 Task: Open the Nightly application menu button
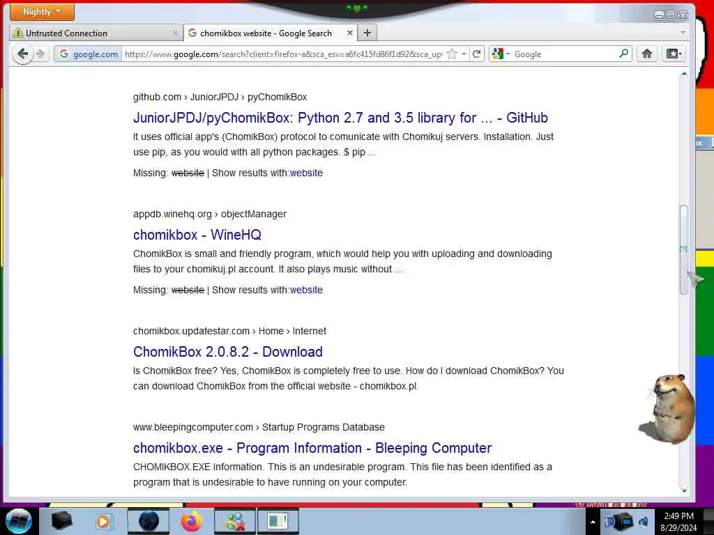pyautogui.click(x=42, y=12)
